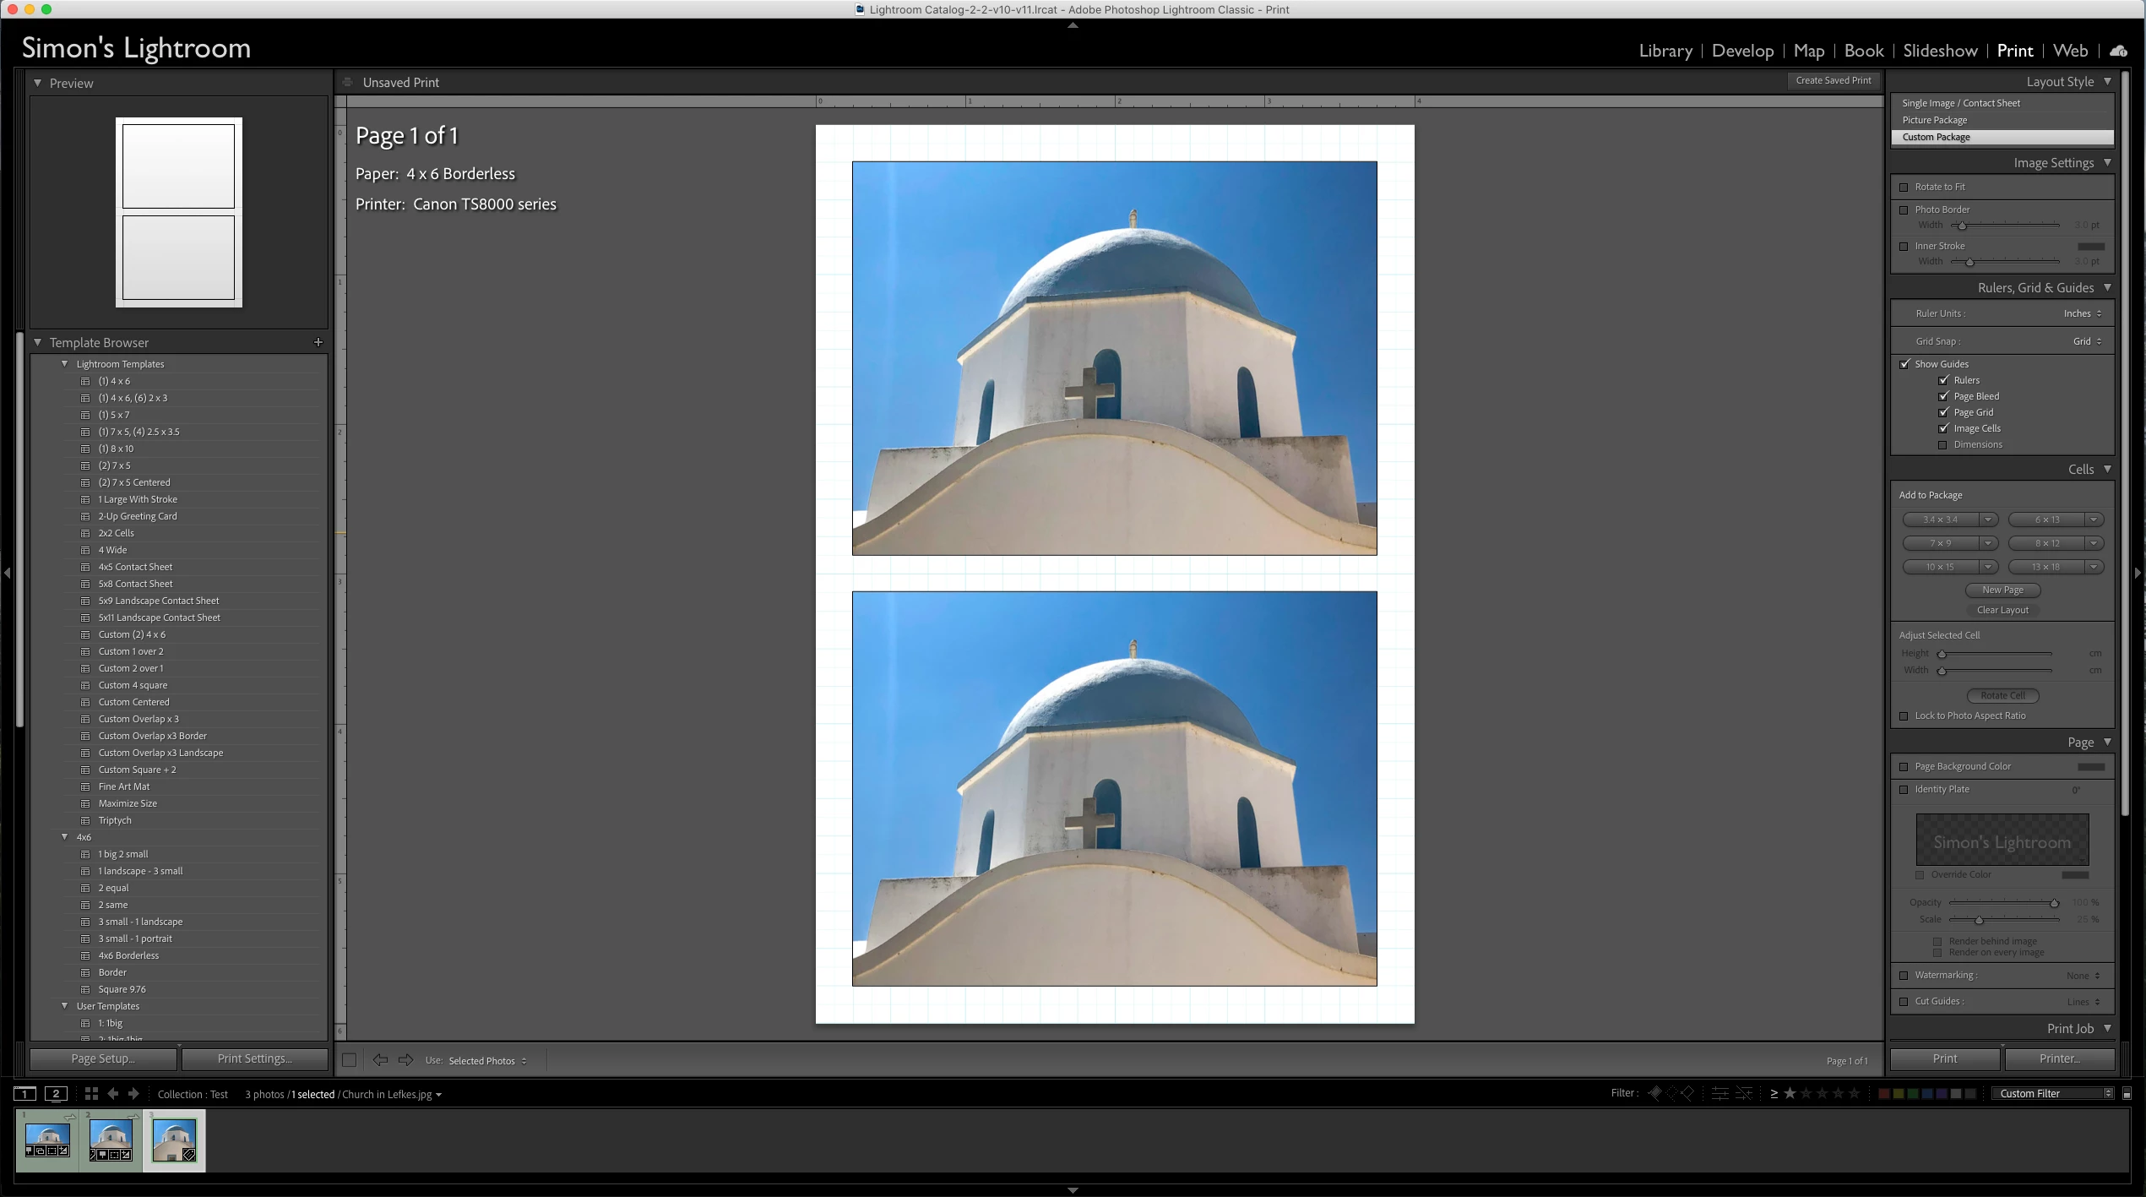Click the grid view icon in filmstrip bar
This screenshot has width=2146, height=1197.
(91, 1093)
